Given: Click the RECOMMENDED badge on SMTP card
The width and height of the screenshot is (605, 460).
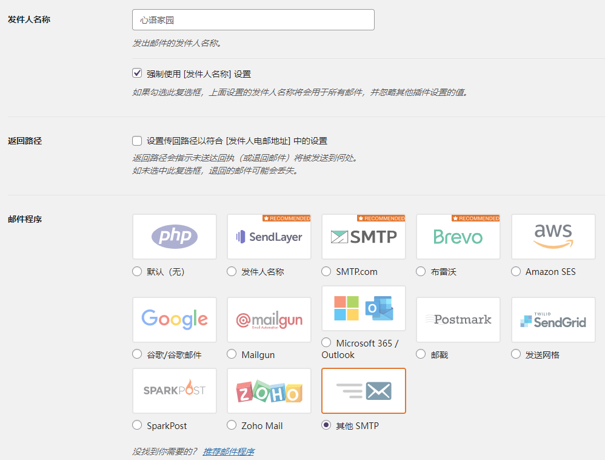Looking at the screenshot, I should [x=381, y=218].
